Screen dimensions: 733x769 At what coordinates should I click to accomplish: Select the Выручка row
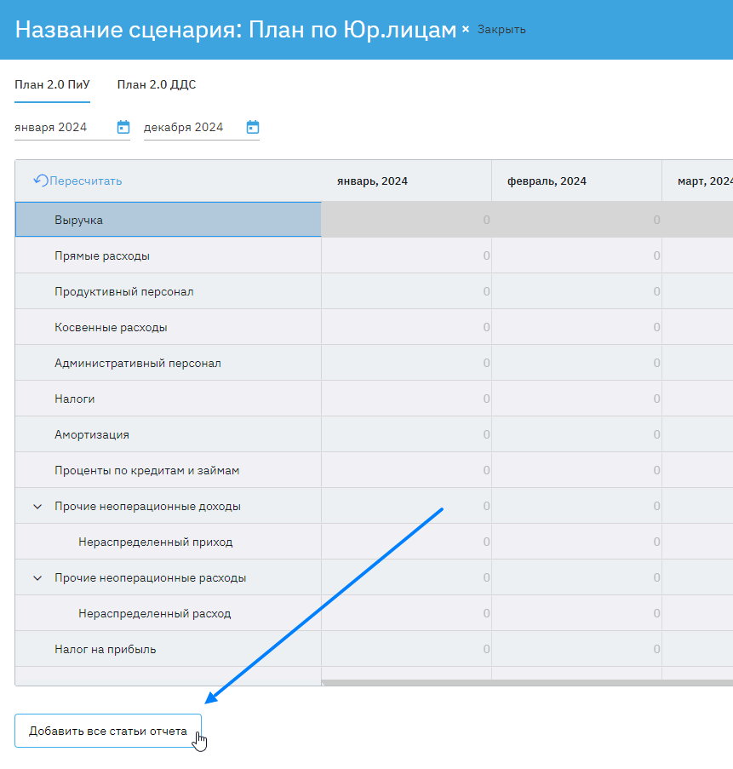point(78,220)
